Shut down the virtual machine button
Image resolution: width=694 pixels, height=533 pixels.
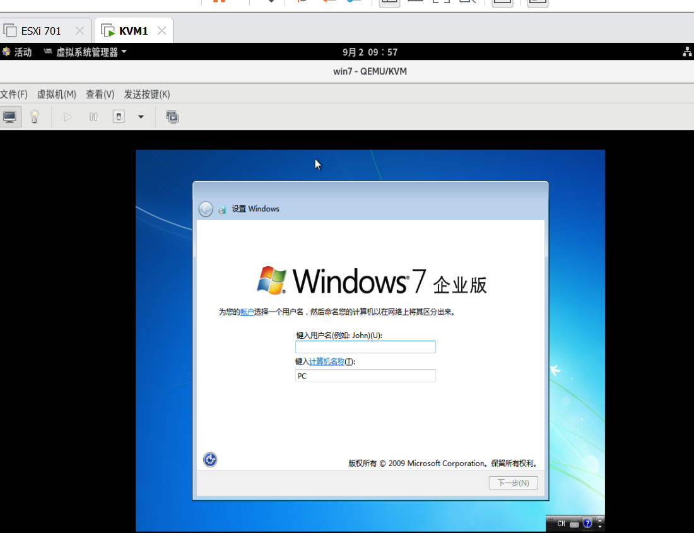tap(119, 117)
